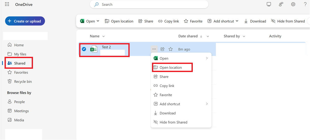Open the Date shared column dropdown chevron

208,36
